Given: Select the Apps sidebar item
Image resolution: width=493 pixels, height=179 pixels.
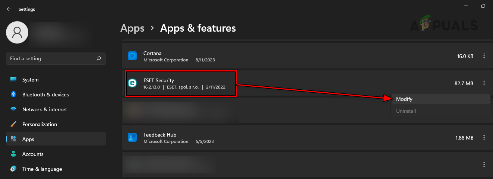Looking at the screenshot, I should pos(28,139).
